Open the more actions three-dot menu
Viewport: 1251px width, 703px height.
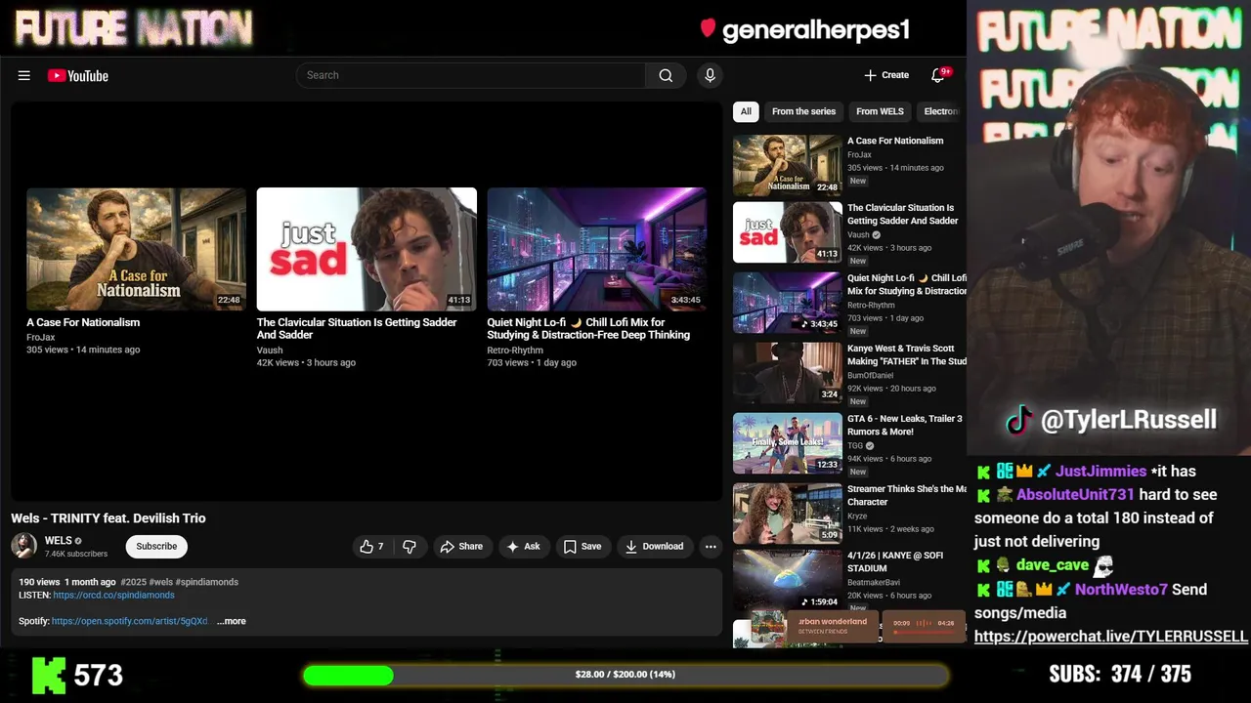711,546
